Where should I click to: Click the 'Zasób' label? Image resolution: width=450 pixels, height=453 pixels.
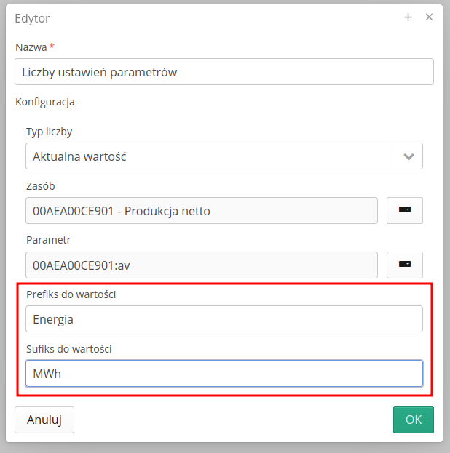pyautogui.click(x=41, y=186)
